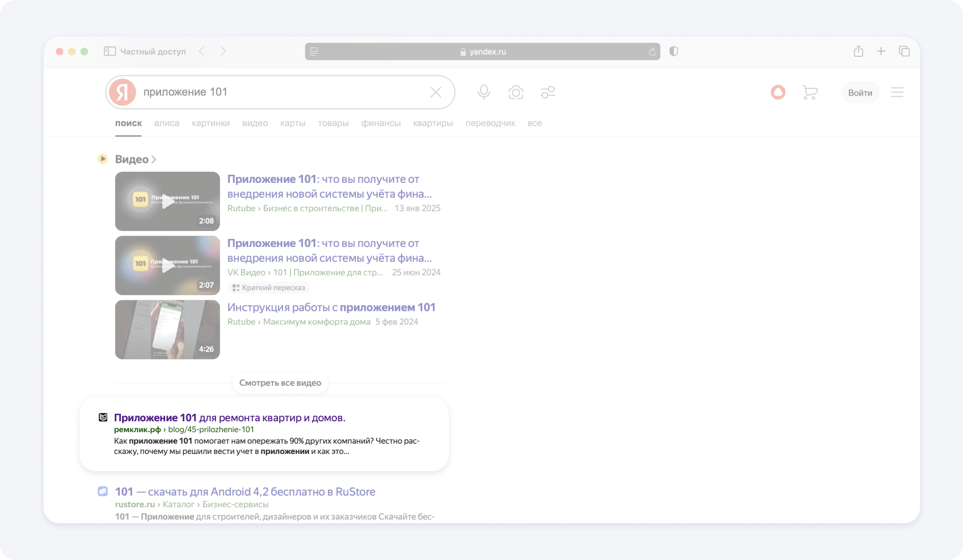This screenshot has width=963, height=560.
Task: Toggle the Safari sidebar panel
Action: click(109, 52)
